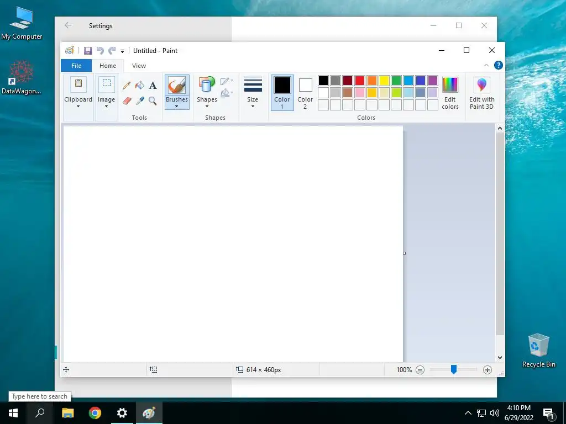Viewport: 566px width, 424px height.
Task: Click the Redo arrow icon
Action: tap(112, 51)
